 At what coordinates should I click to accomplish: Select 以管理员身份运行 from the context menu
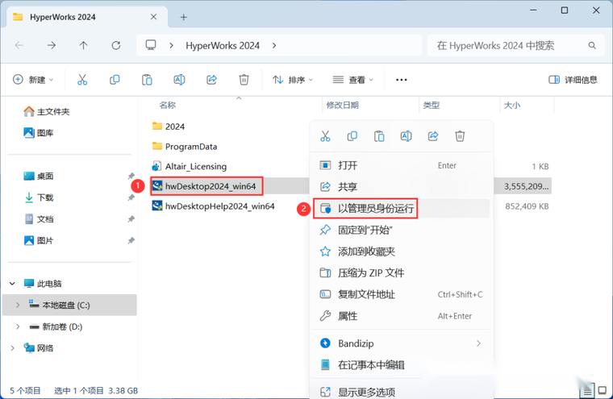[x=376, y=209]
